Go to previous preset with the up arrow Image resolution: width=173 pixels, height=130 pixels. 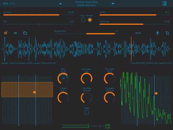pos(61,4)
